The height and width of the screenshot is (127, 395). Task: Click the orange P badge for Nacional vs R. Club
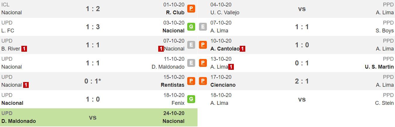click(191, 8)
